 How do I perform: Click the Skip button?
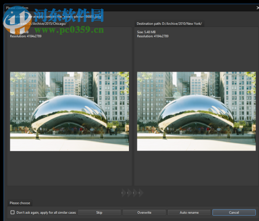99,213
